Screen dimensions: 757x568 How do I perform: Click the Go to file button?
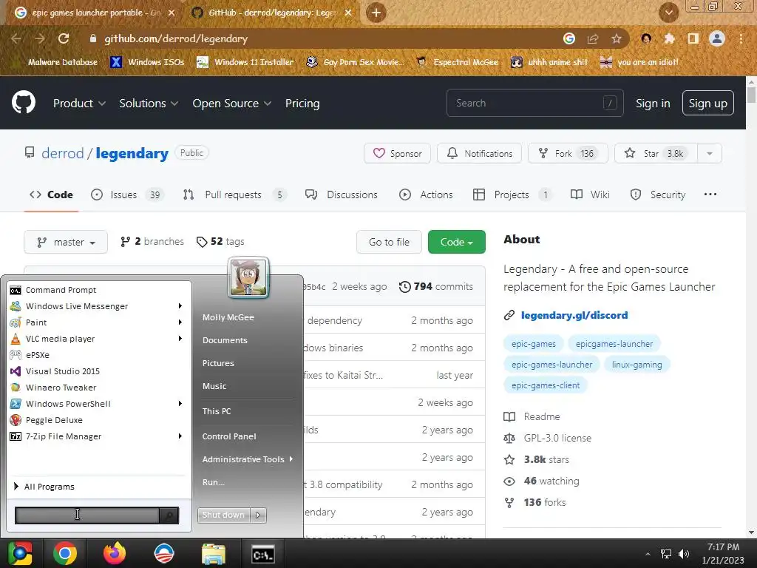click(389, 242)
